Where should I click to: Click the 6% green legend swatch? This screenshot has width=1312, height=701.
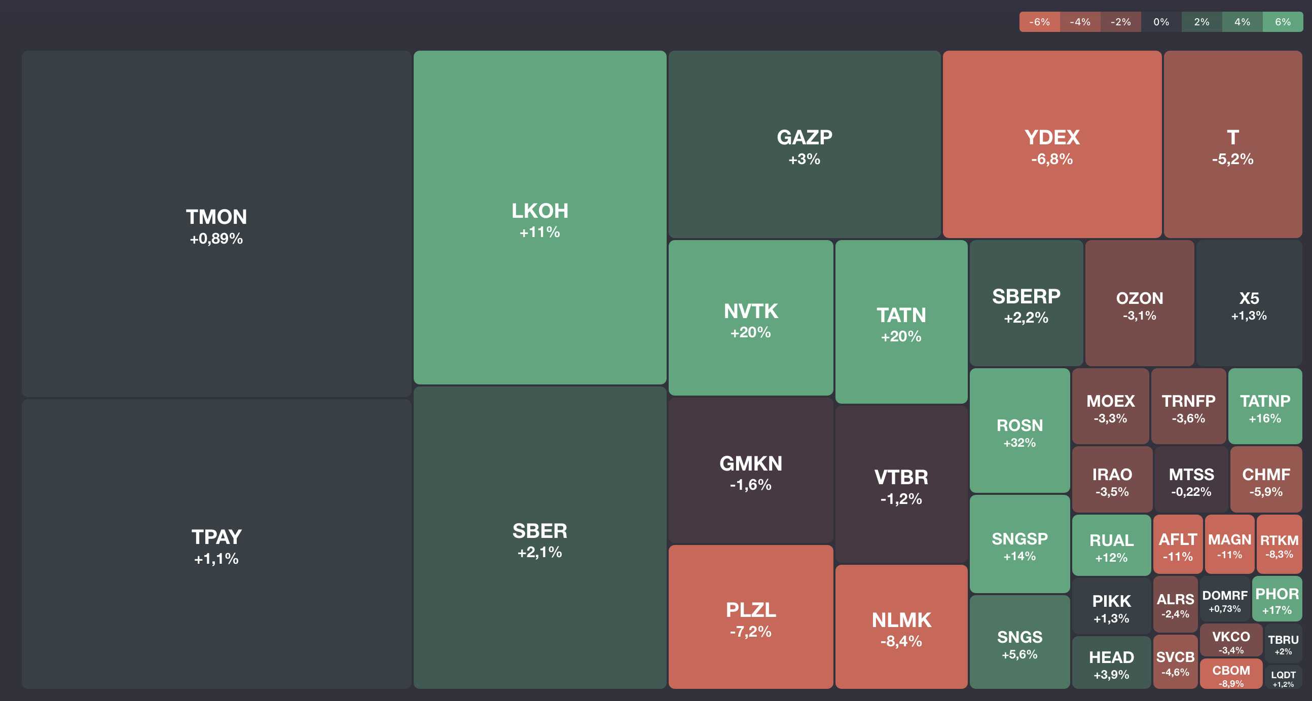[x=1283, y=22]
